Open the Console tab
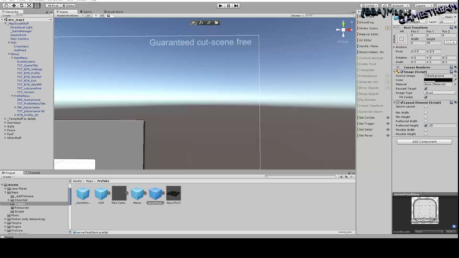This screenshot has height=258, width=459. pyautogui.click(x=33, y=173)
